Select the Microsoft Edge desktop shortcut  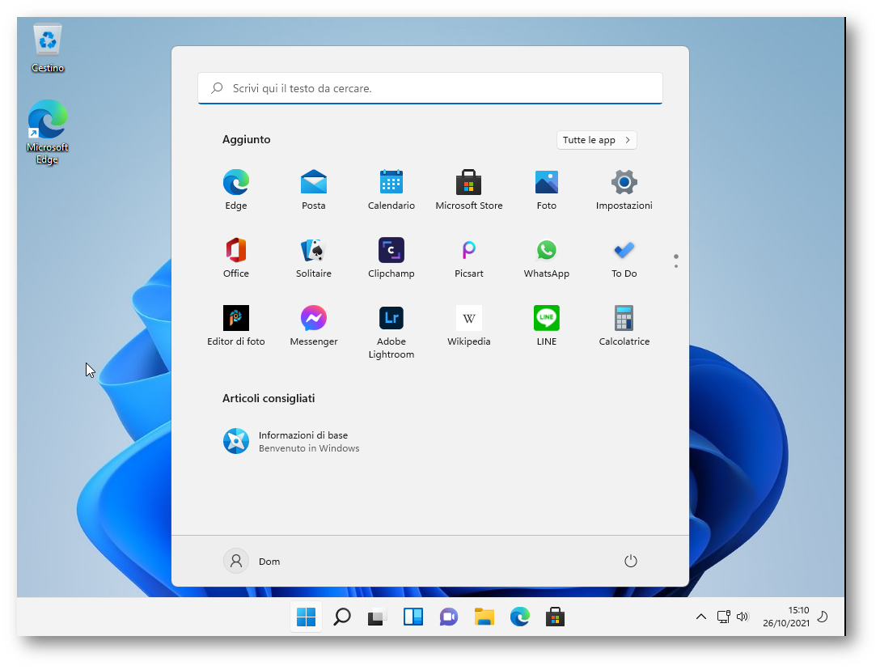pos(48,132)
